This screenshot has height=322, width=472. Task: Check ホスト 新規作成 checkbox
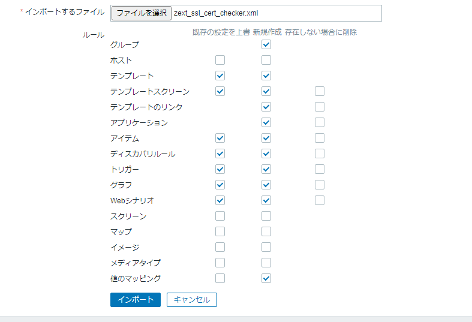(x=266, y=60)
